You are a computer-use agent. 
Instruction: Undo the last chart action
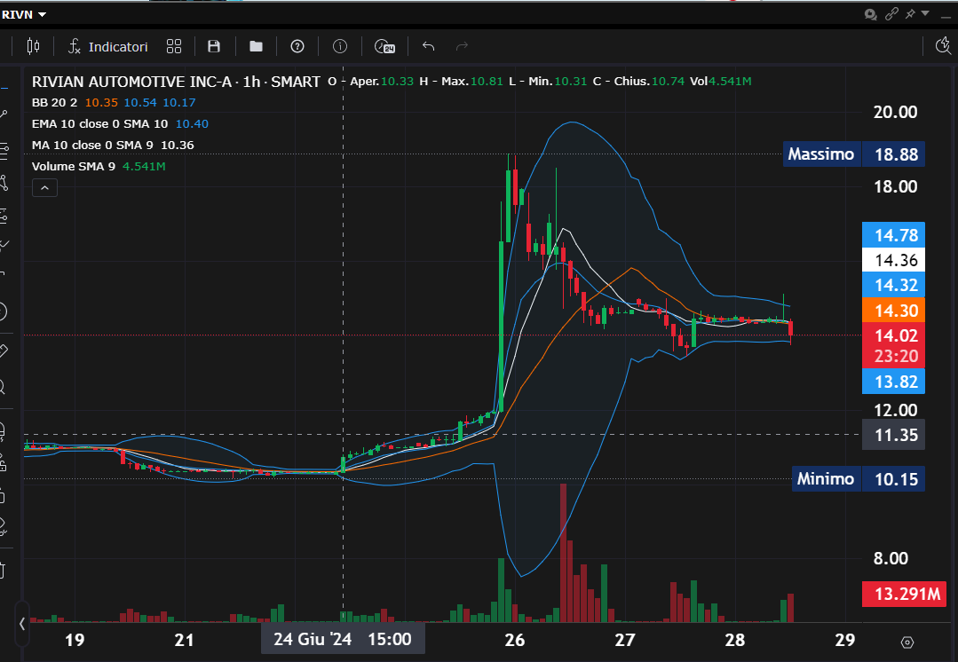429,46
